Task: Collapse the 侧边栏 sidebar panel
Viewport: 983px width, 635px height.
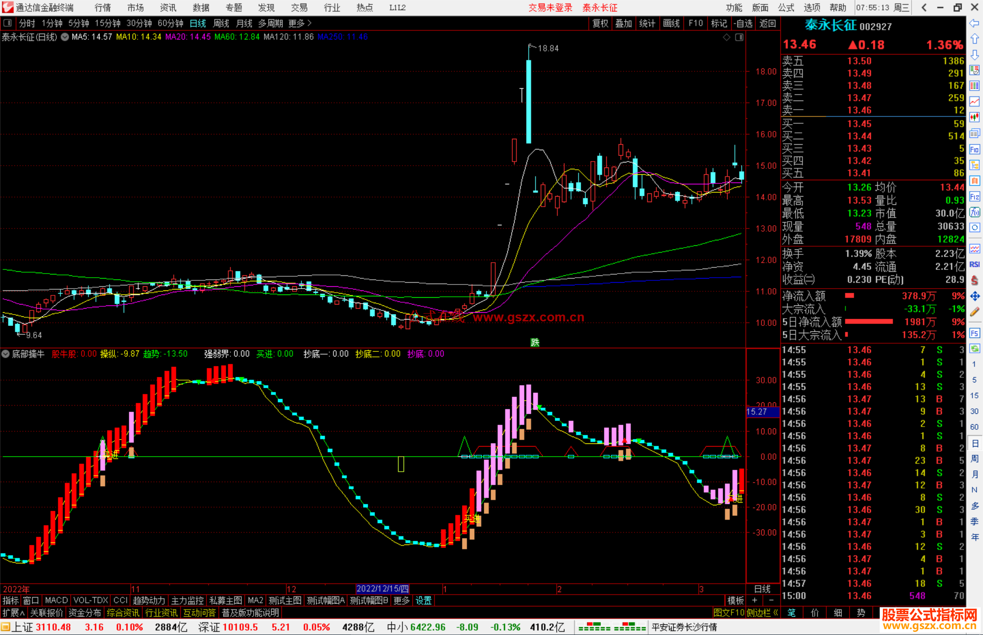Action: tap(763, 613)
